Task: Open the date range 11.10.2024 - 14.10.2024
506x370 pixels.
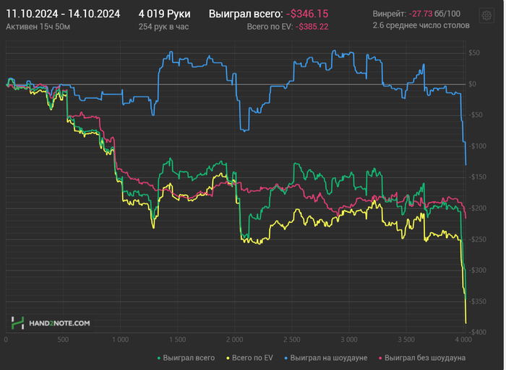Action: click(61, 14)
